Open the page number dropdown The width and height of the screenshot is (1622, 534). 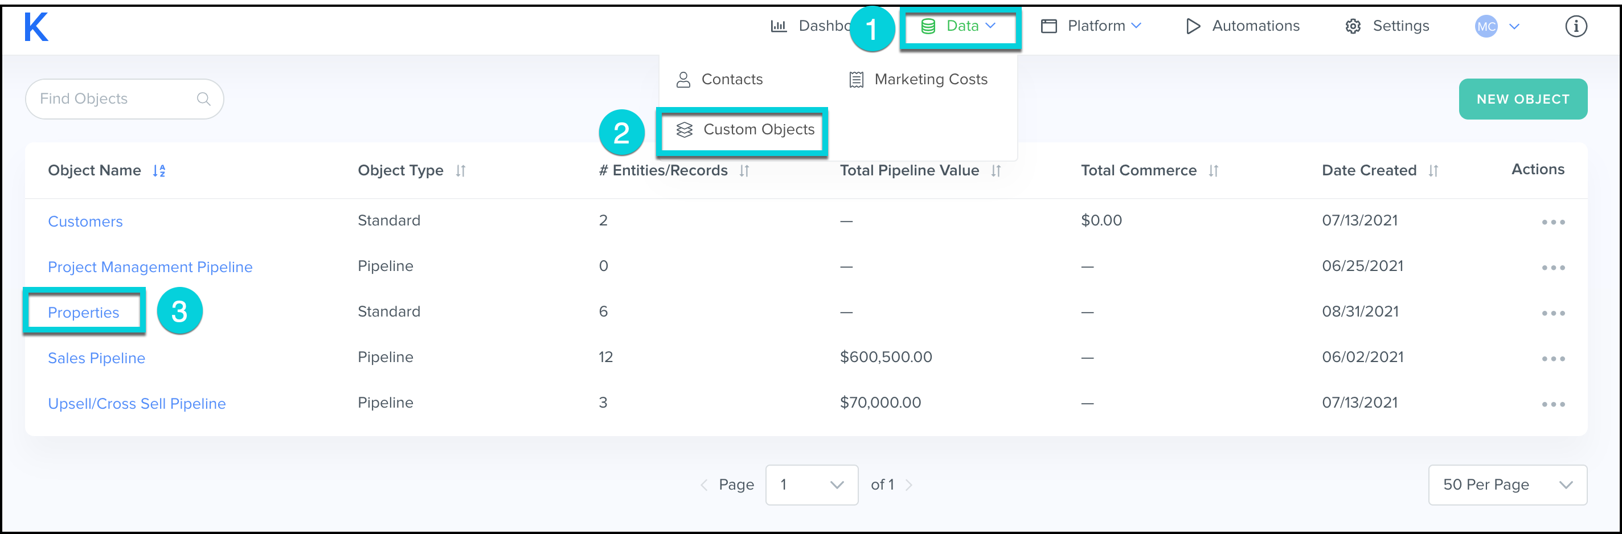(x=811, y=485)
